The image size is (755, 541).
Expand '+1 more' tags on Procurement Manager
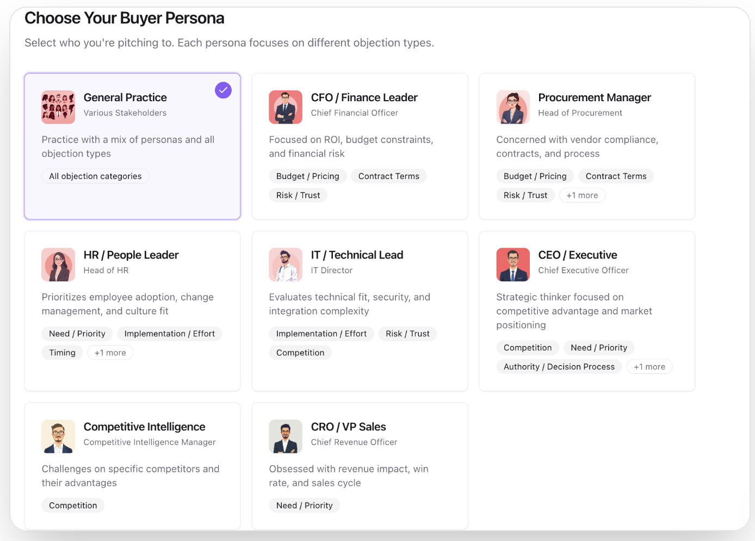pos(582,195)
